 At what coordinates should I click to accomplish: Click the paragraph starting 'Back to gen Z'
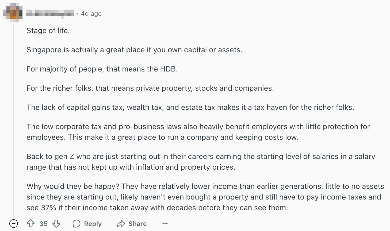201,162
